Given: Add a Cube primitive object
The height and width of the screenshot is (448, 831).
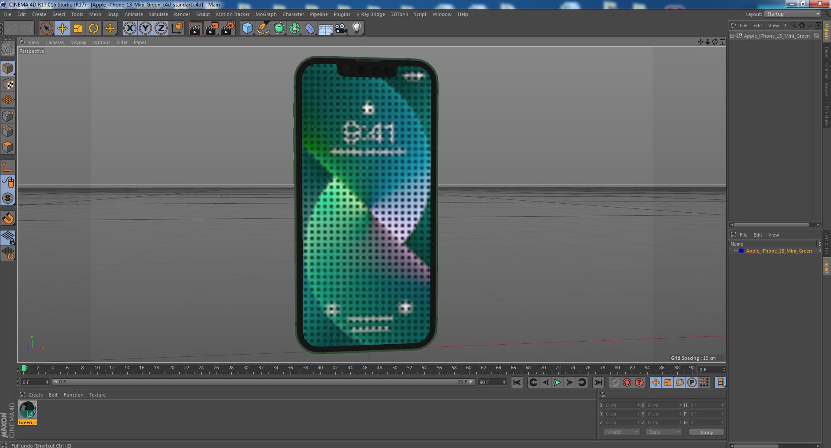Looking at the screenshot, I should (247, 29).
